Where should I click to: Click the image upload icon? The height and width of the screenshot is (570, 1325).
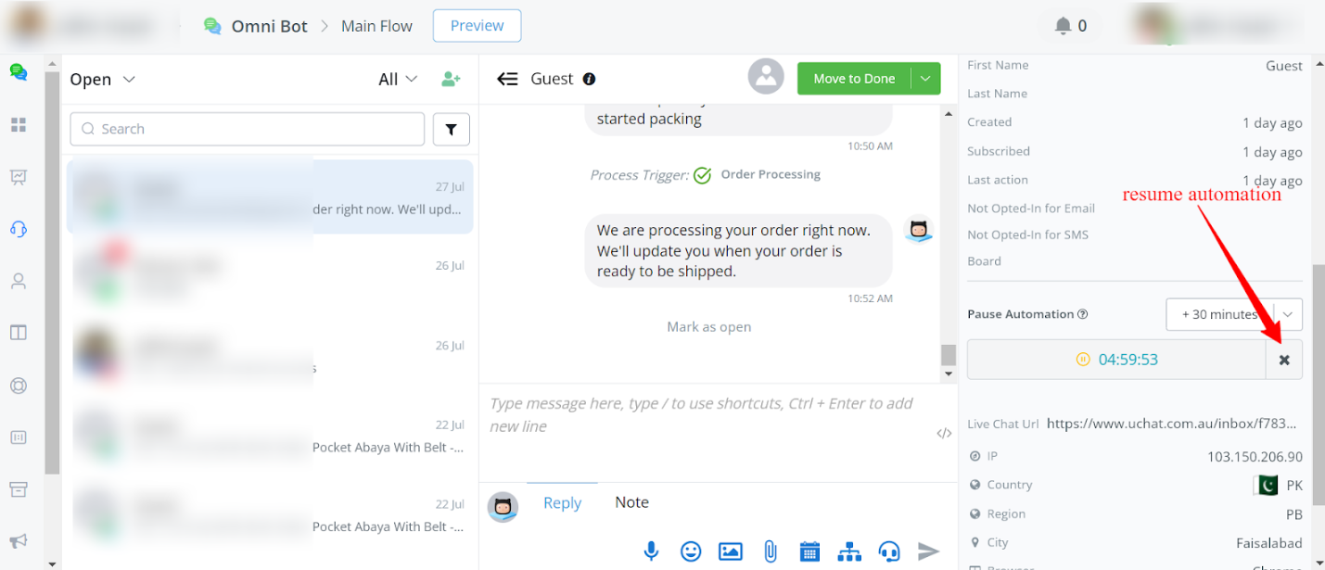click(x=730, y=551)
